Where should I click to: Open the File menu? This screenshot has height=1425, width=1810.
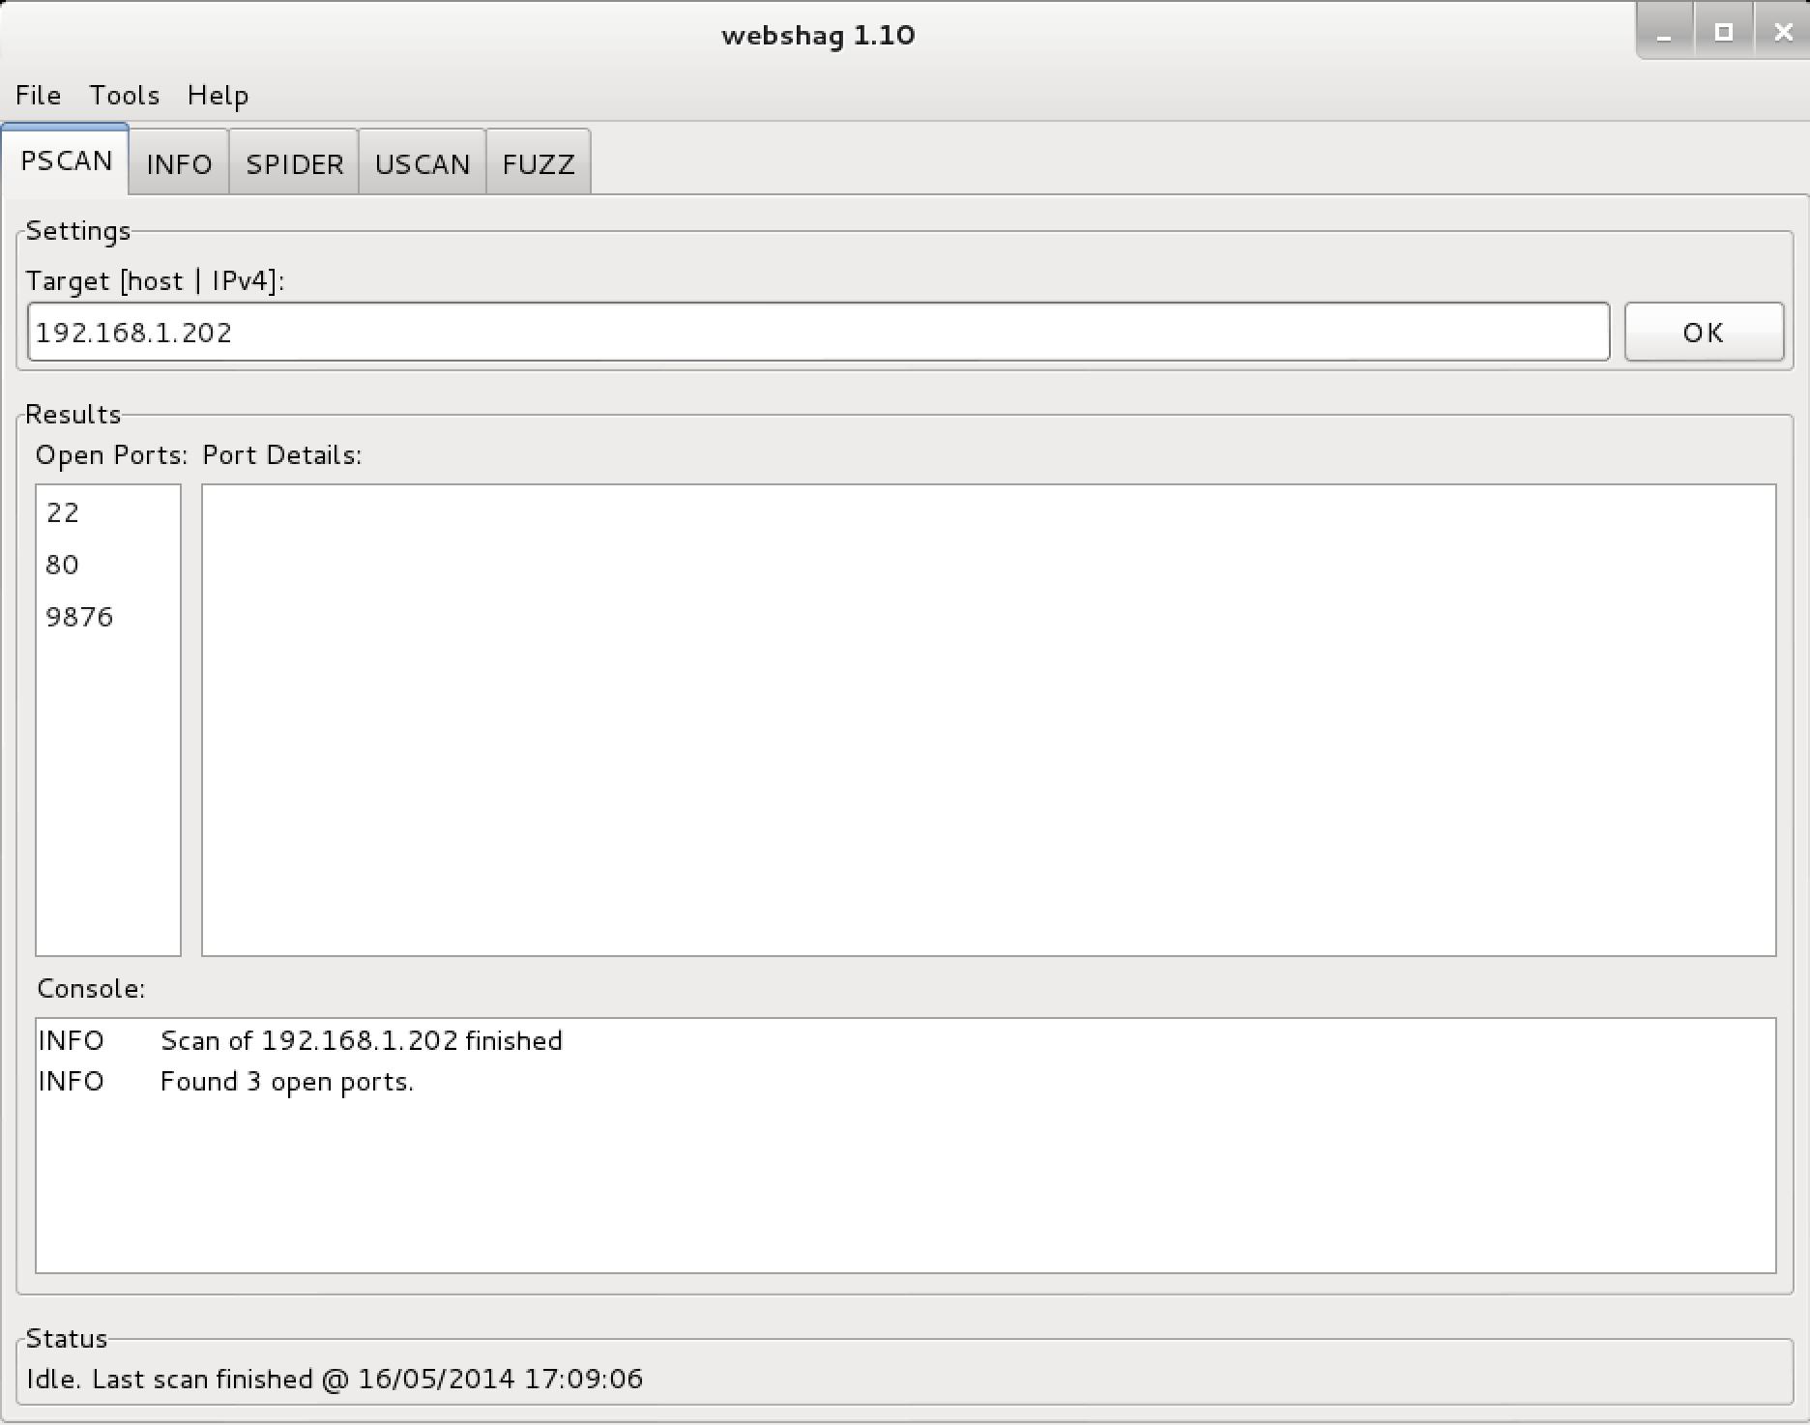click(x=38, y=95)
